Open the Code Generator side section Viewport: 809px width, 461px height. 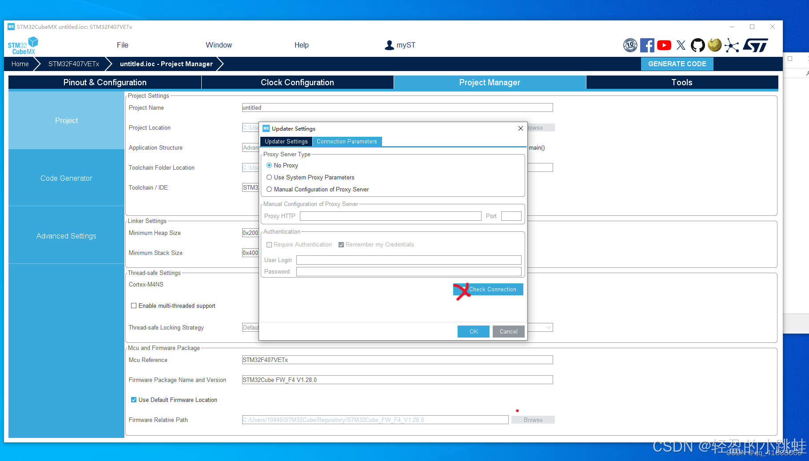[66, 178]
